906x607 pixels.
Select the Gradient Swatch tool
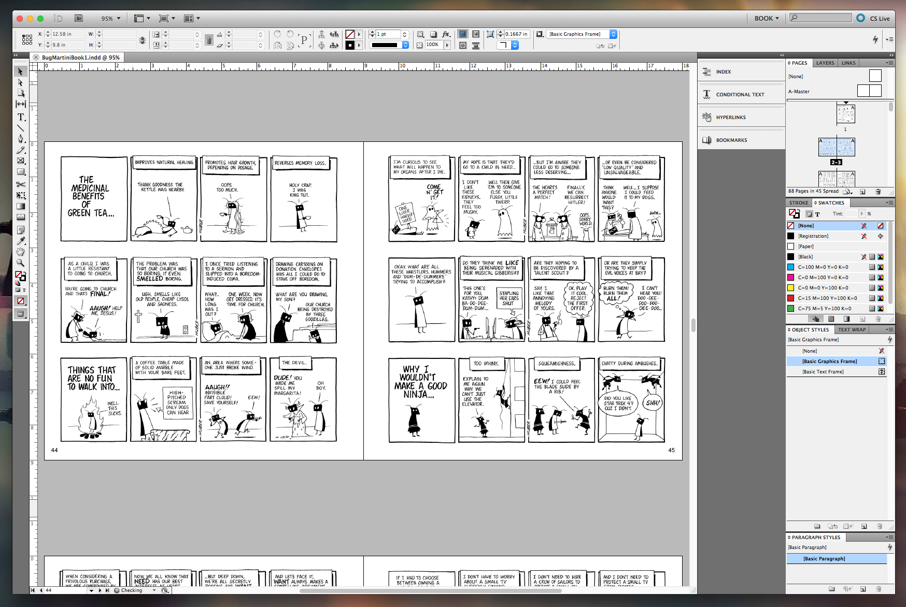[x=20, y=206]
